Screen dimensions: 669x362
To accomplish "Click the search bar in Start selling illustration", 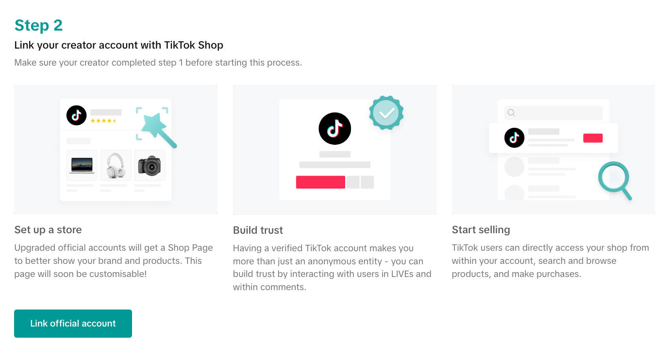I will click(553, 113).
